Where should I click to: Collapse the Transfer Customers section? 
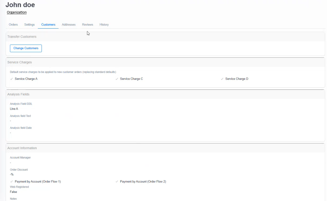[x=22, y=36]
